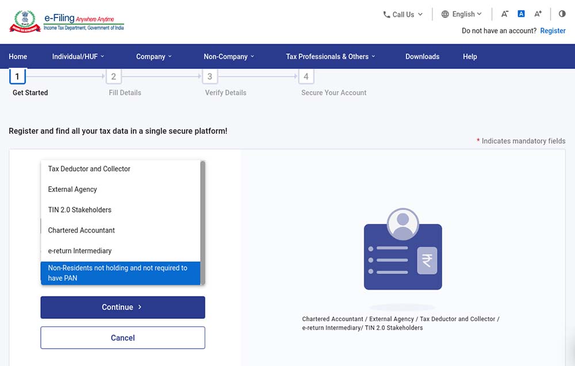Select Non-Residents not holding PAN option
Viewport: 575px width, 366px height.
pyautogui.click(x=118, y=273)
